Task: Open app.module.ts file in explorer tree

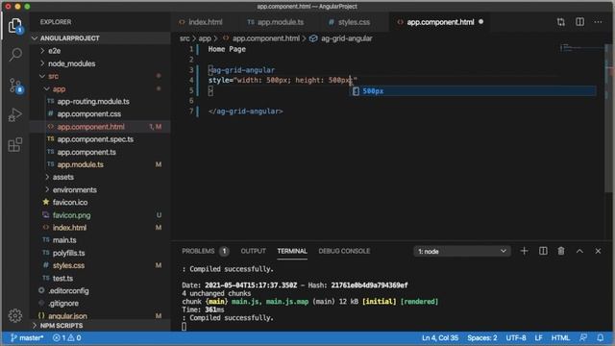Action: (x=80, y=164)
